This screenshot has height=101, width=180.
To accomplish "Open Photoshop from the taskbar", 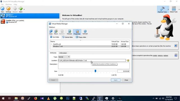I will pos(68,98).
